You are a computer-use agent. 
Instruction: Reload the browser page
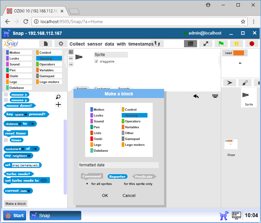pos(26,21)
